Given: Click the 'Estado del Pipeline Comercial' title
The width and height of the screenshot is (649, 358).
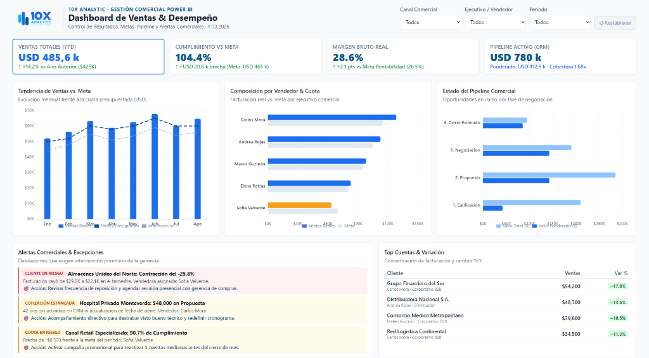Looking at the screenshot, I should coord(479,91).
